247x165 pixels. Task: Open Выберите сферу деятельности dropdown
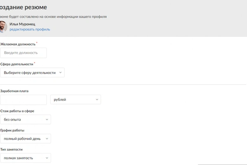tap(32, 72)
